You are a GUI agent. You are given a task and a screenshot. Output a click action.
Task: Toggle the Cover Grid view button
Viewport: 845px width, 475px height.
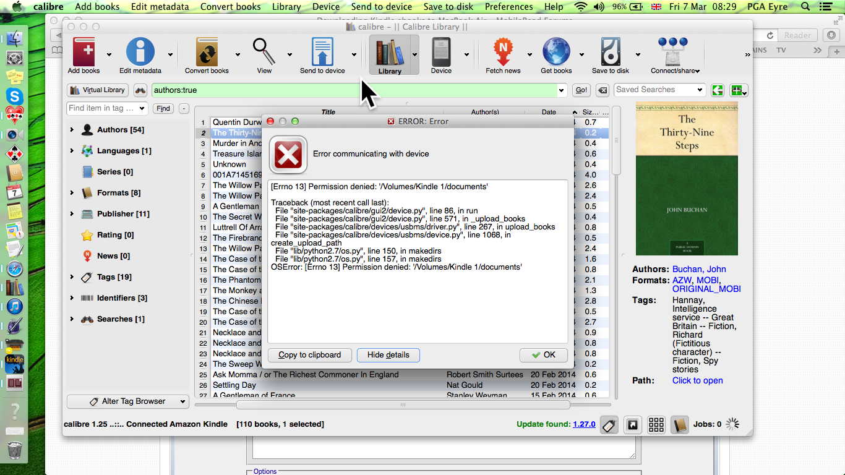(x=656, y=425)
